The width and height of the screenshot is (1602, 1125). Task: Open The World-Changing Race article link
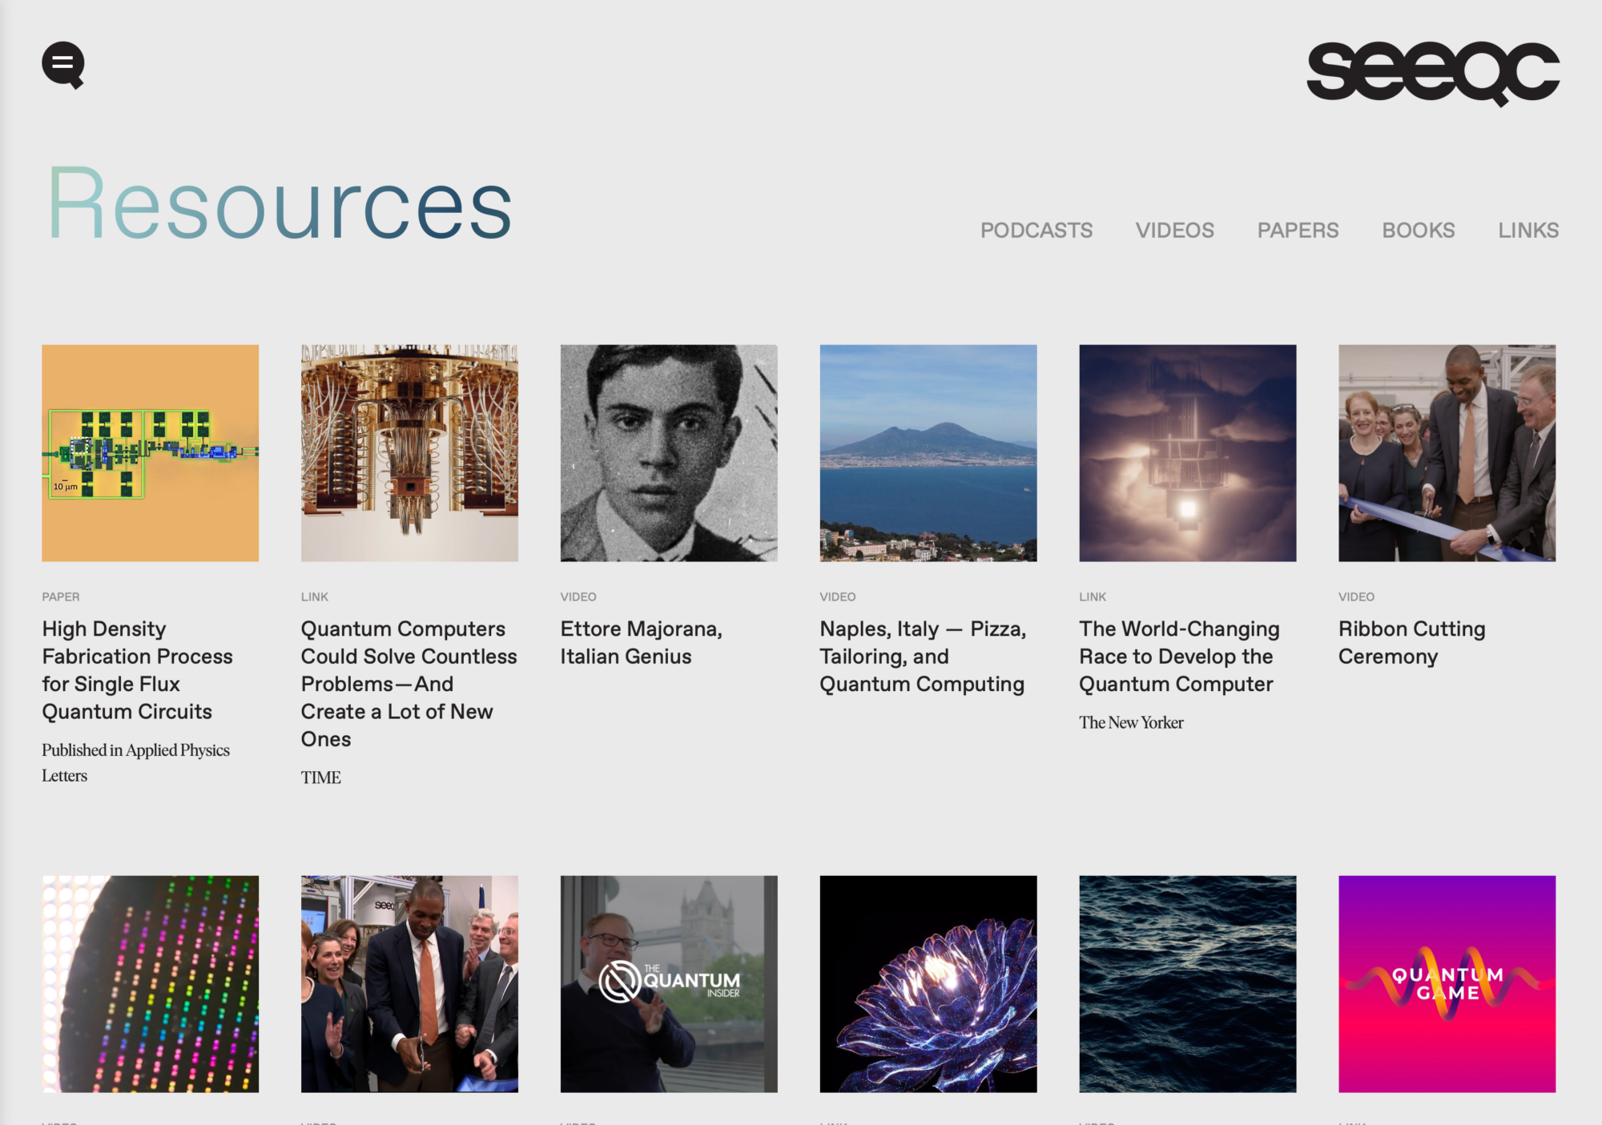pos(1178,657)
